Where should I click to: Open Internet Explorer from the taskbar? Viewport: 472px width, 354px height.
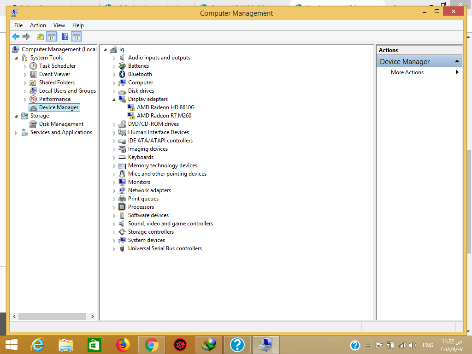(37, 344)
